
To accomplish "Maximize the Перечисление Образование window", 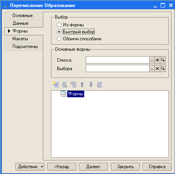I will pyautogui.click(x=163, y=5).
